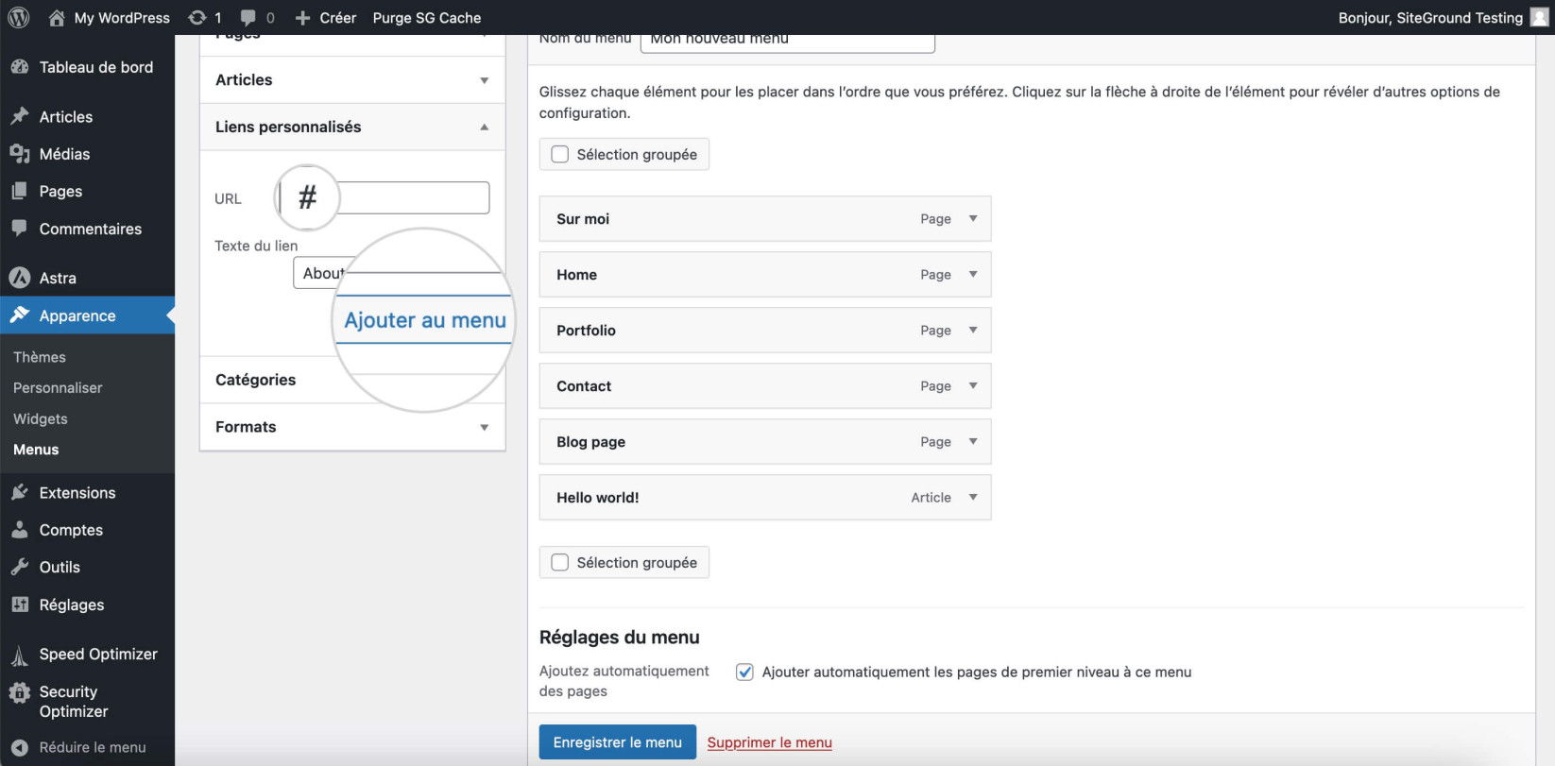Focus the Texte du lien input field
This screenshot has width=1555, height=766.
pyautogui.click(x=391, y=273)
